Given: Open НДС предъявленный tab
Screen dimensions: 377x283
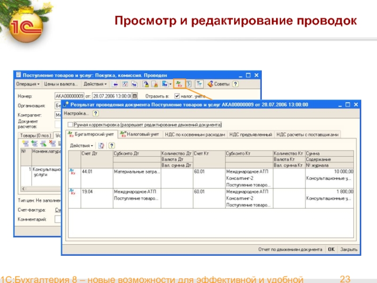Looking at the screenshot, I should point(251,134).
